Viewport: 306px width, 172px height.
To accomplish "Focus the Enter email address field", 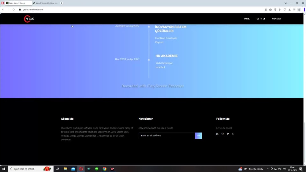I will tap(167, 136).
